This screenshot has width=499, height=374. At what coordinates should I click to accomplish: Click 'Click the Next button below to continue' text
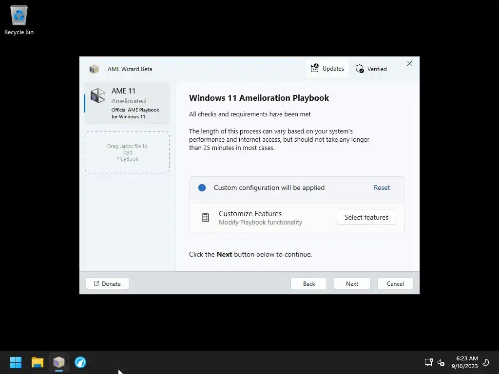coord(250,254)
